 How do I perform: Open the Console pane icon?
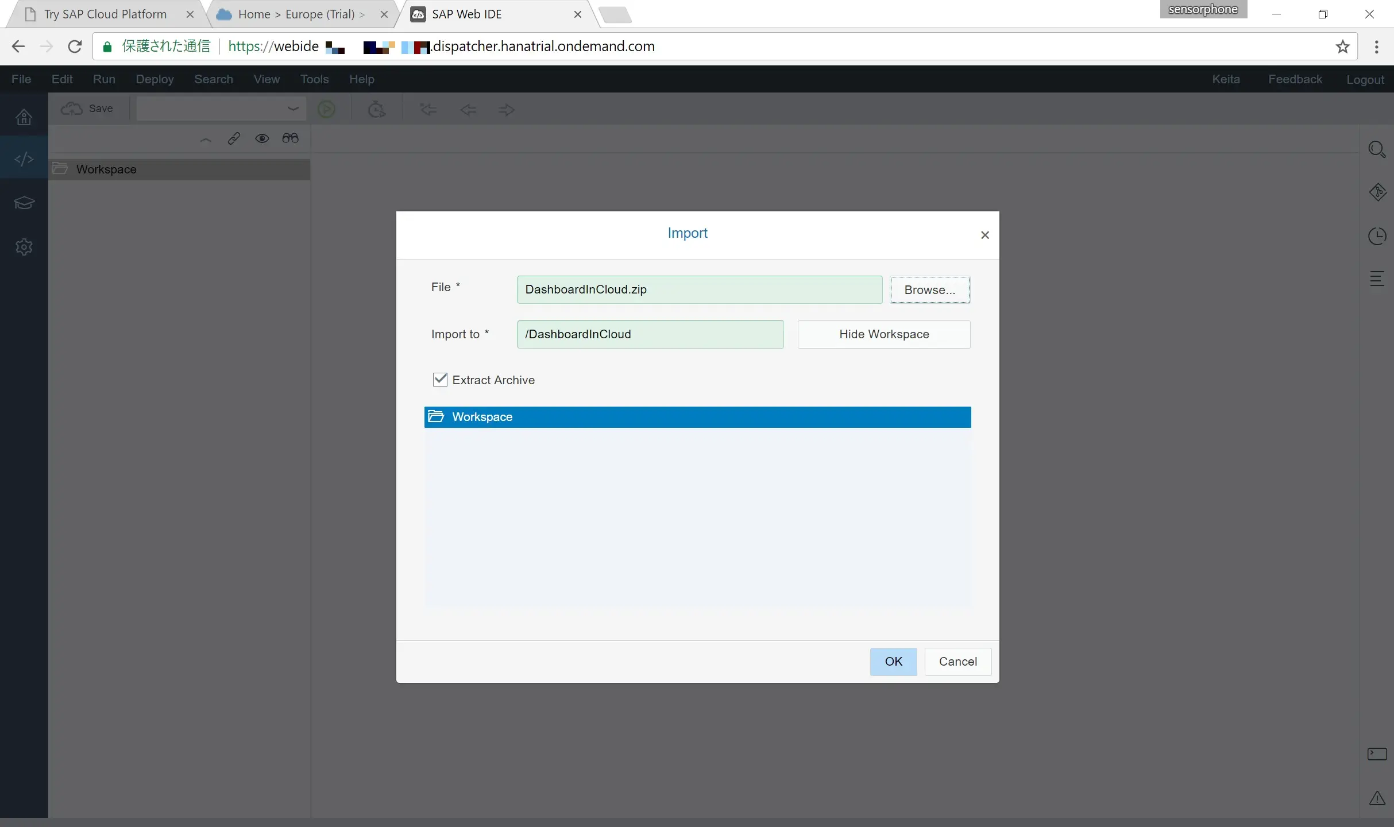tap(1377, 753)
